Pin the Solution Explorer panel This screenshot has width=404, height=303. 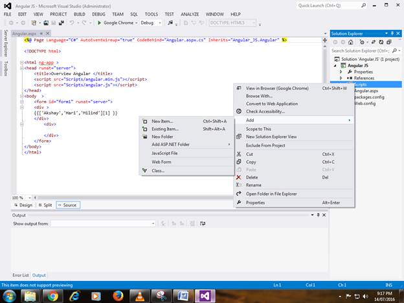click(392, 33)
